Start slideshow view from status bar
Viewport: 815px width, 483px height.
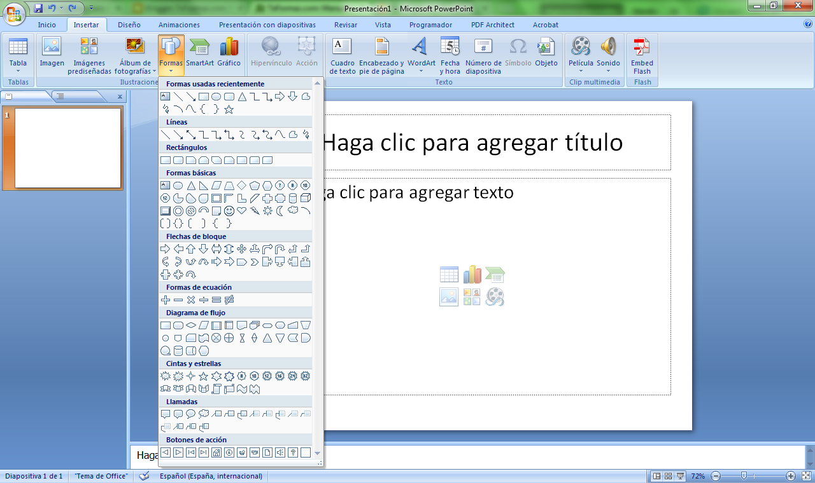click(680, 476)
